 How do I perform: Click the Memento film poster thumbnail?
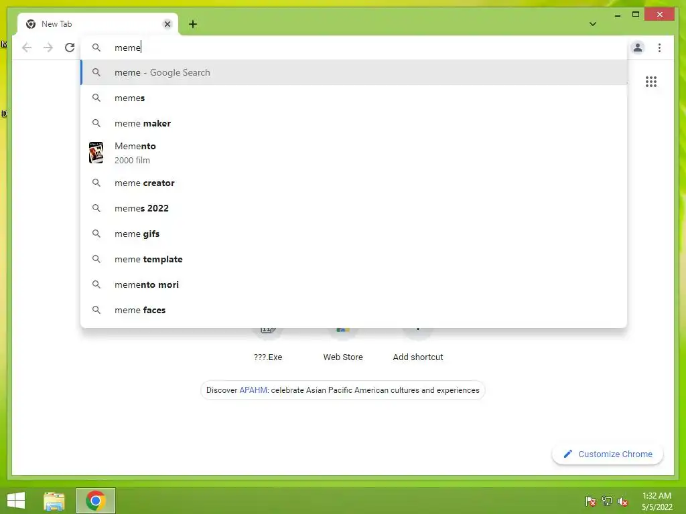point(96,153)
